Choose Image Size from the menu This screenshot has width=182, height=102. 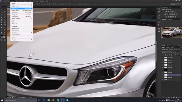click(22, 15)
